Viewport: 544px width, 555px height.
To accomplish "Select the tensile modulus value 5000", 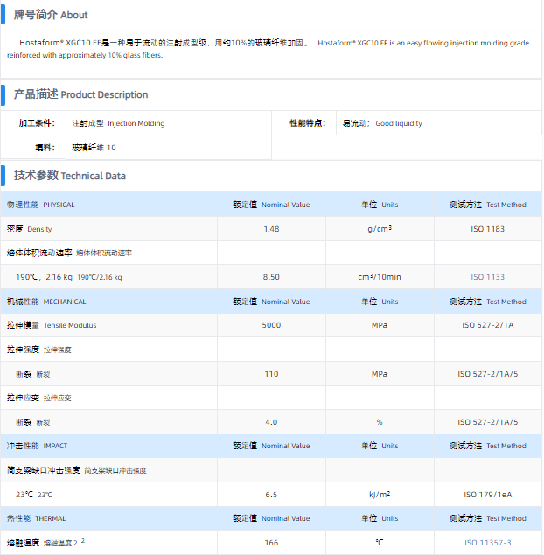I will pos(271,325).
